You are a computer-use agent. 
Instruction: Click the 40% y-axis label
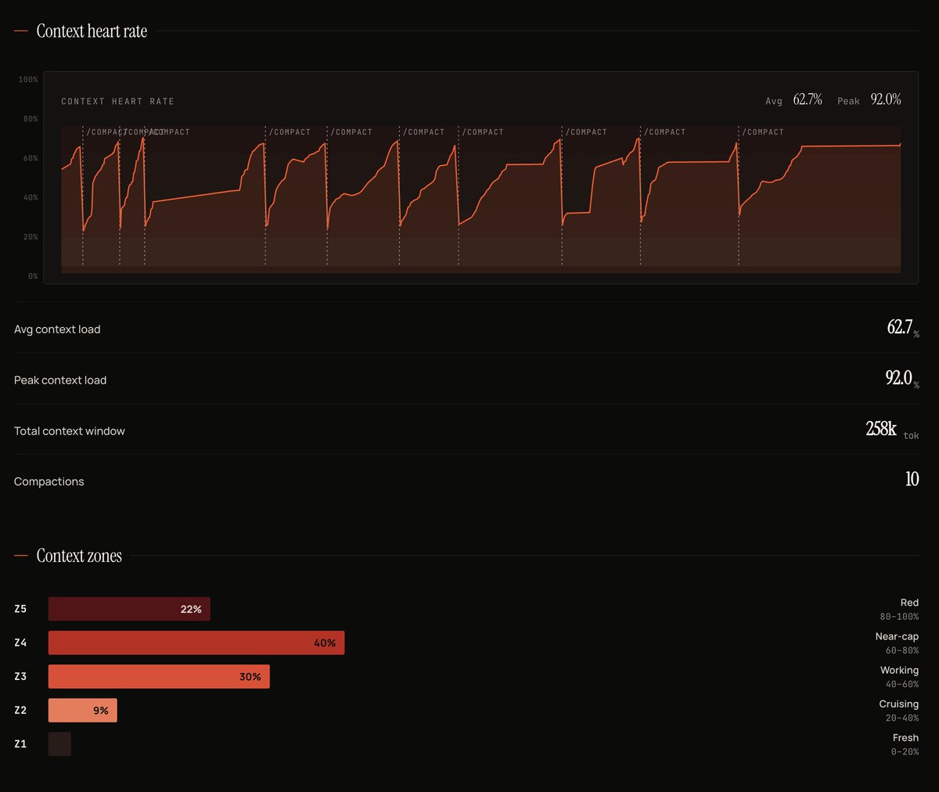pyautogui.click(x=31, y=198)
